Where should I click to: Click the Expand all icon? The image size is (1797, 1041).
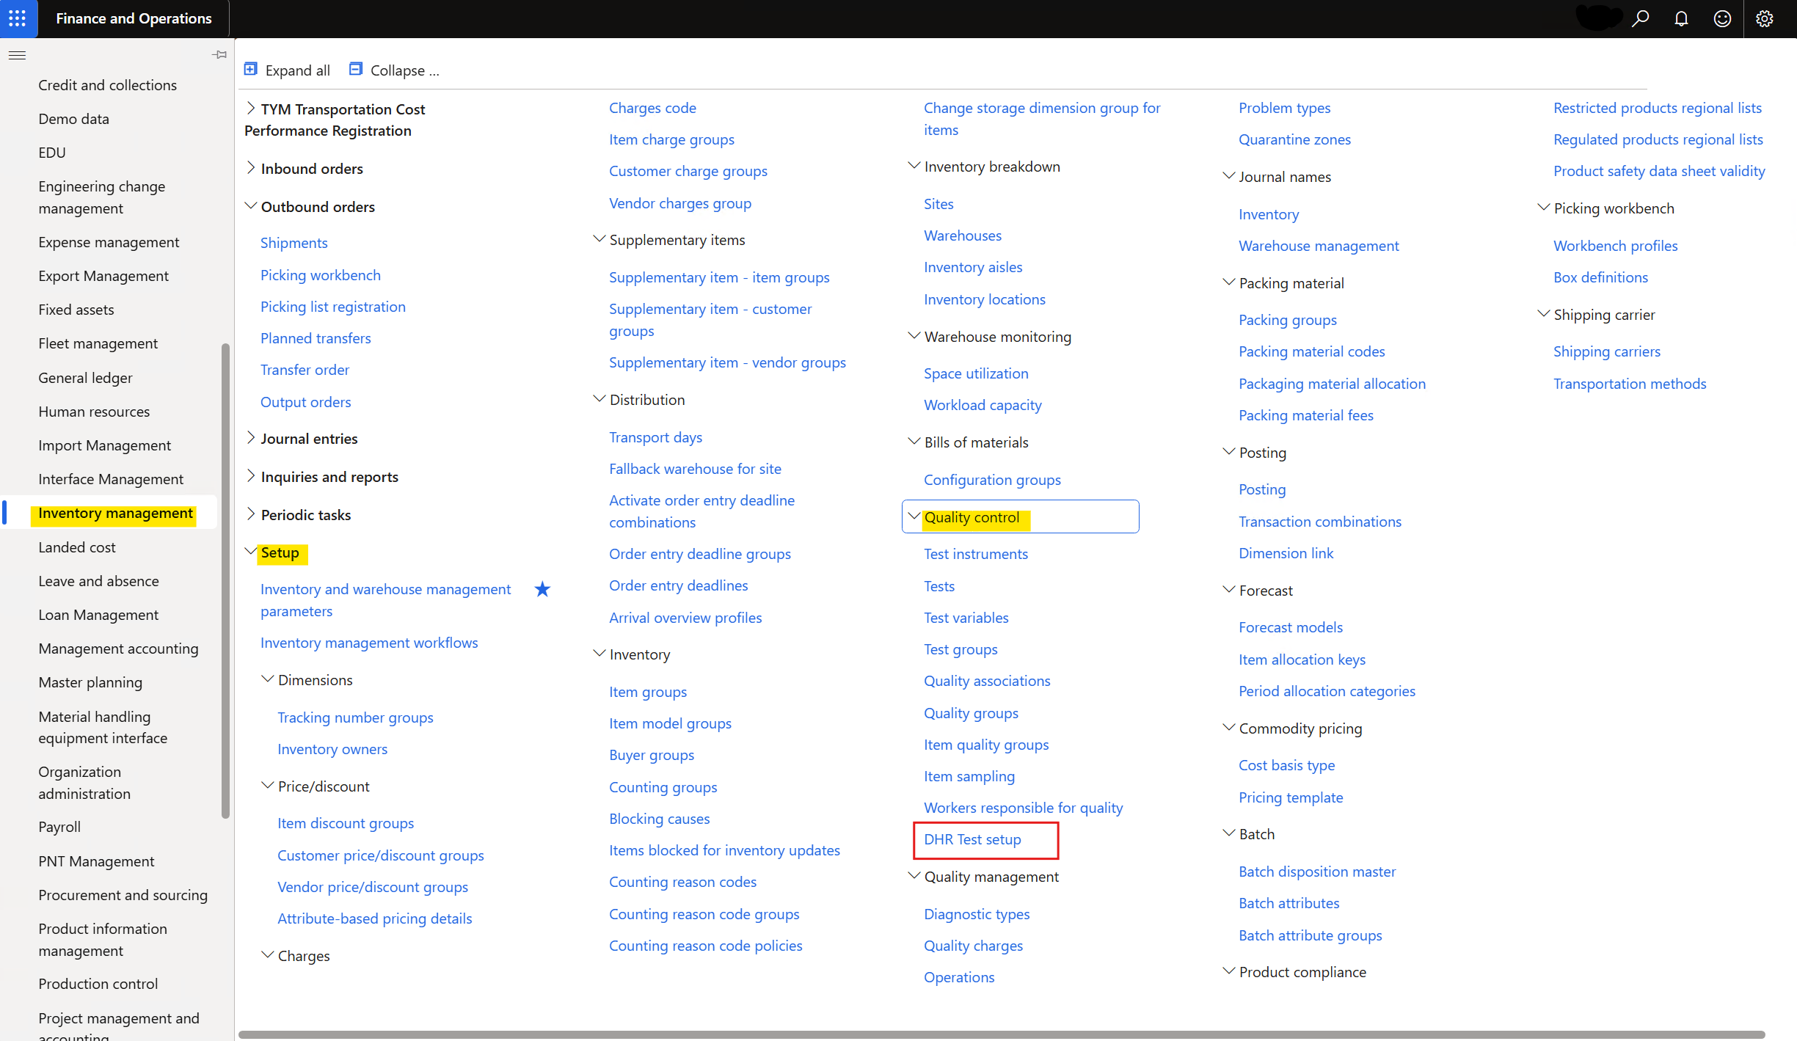(251, 70)
